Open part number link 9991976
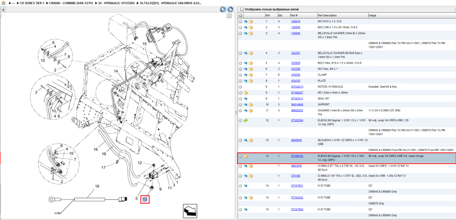This screenshot has width=456, height=220. pos(296,166)
